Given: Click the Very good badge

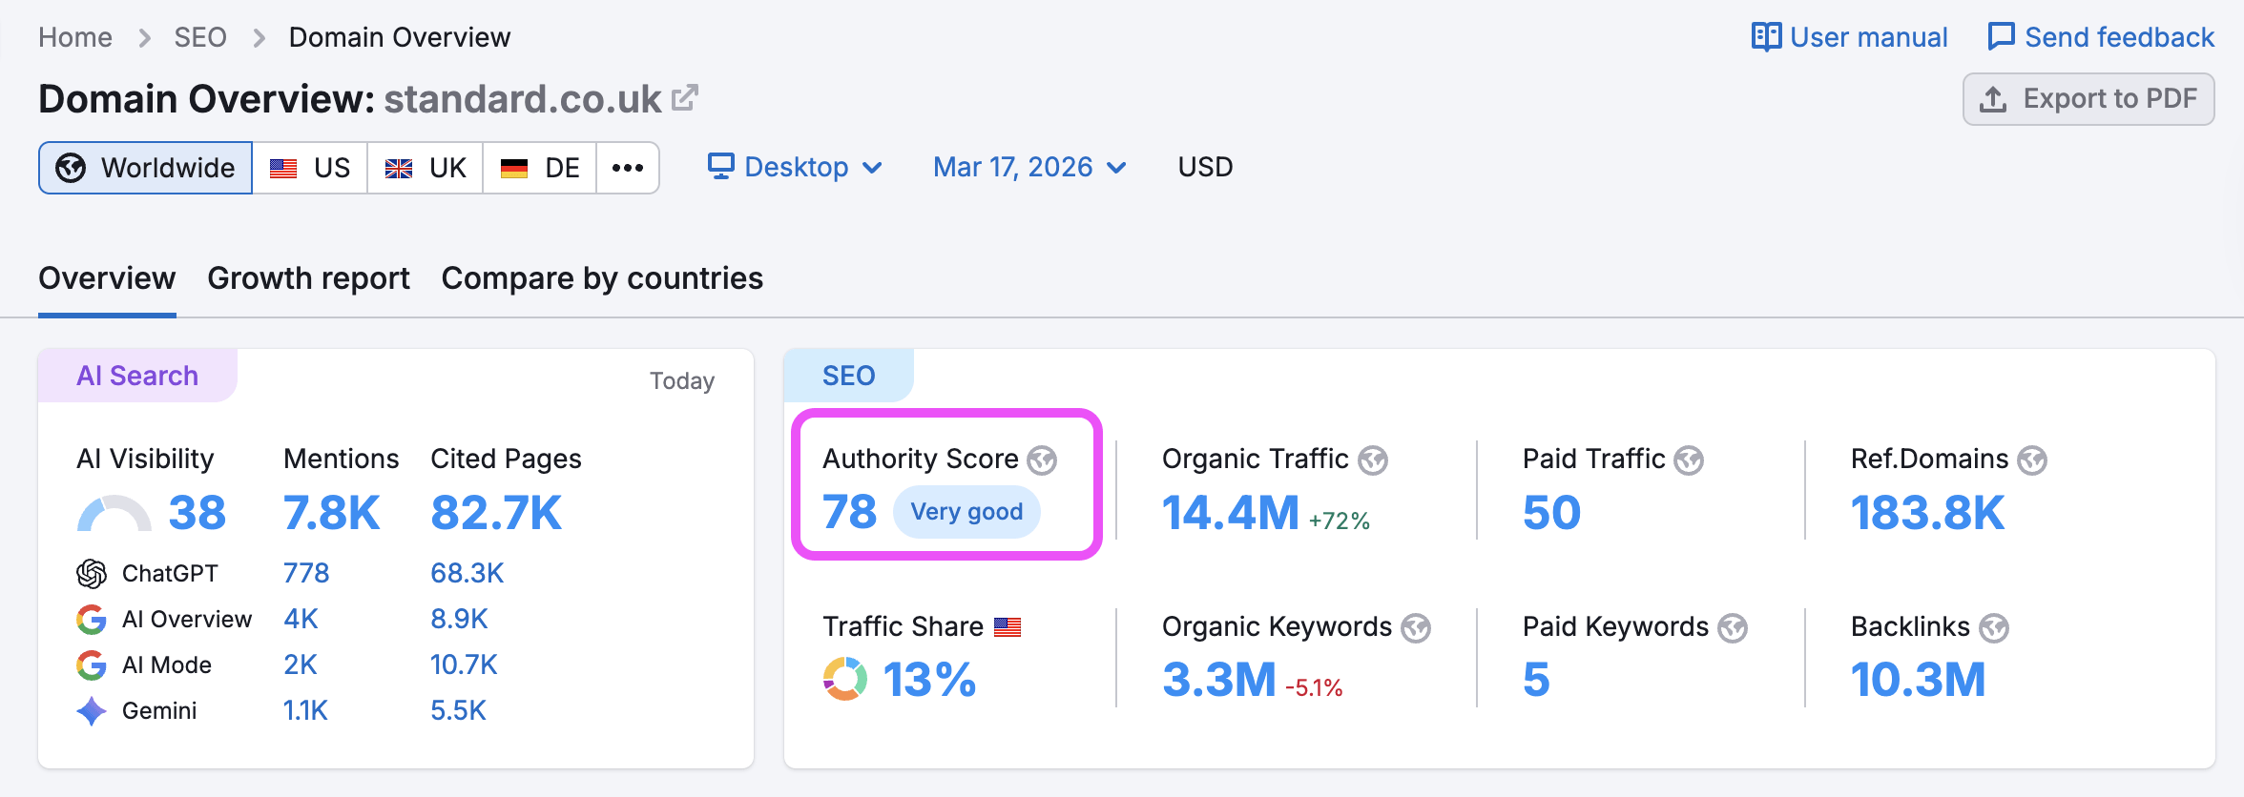Looking at the screenshot, I should [x=966, y=512].
